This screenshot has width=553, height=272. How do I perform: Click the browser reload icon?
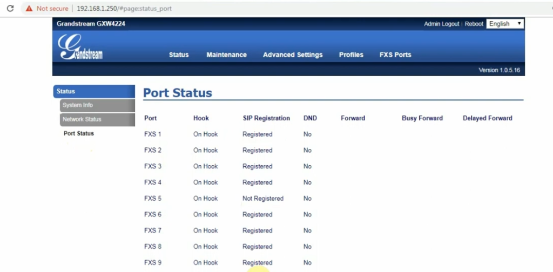point(10,8)
